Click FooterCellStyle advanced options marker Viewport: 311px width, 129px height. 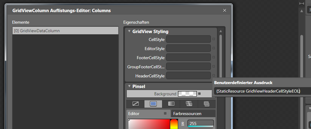214,57
